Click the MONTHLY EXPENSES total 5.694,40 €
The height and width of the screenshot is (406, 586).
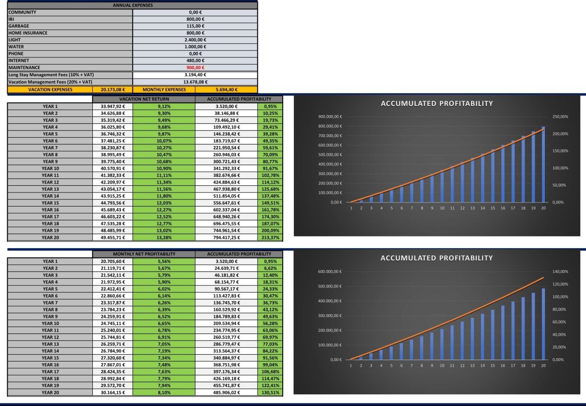tap(226, 89)
